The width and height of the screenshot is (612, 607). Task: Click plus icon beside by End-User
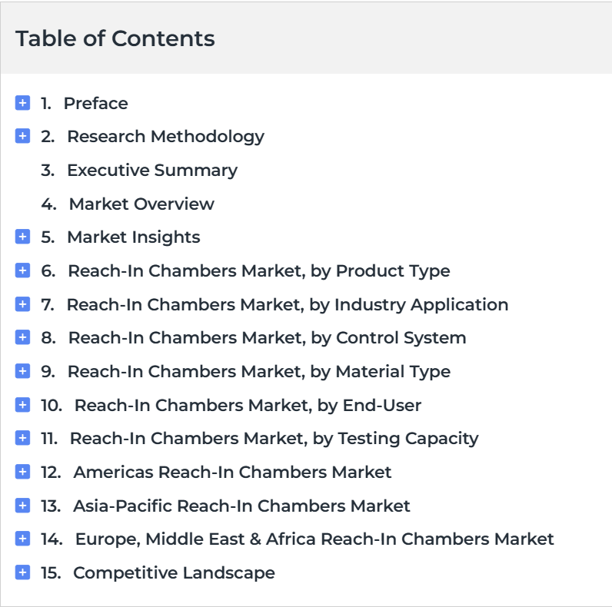[x=22, y=405]
